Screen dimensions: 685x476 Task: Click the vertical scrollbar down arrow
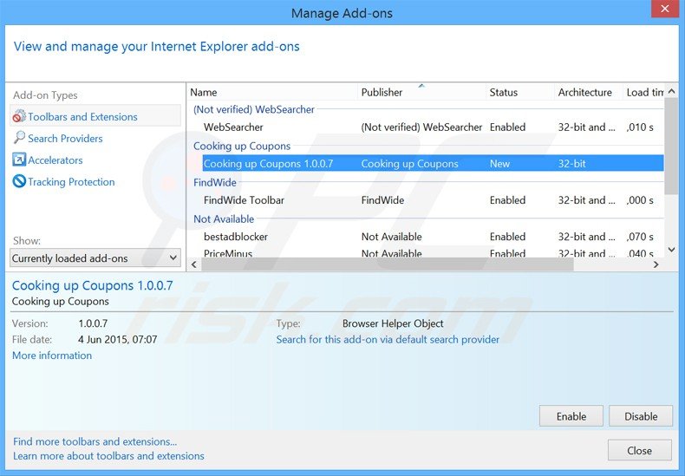(671, 250)
